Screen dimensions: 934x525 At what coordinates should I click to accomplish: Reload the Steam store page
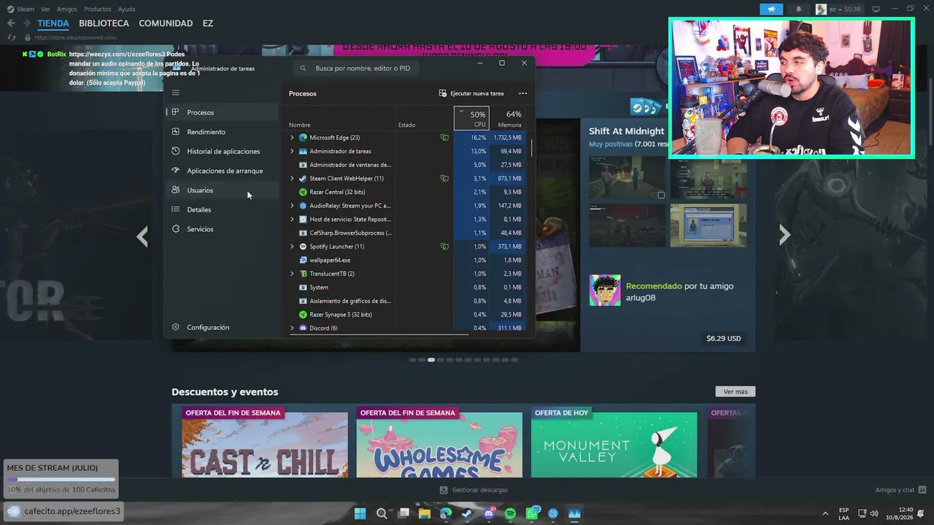11,37
